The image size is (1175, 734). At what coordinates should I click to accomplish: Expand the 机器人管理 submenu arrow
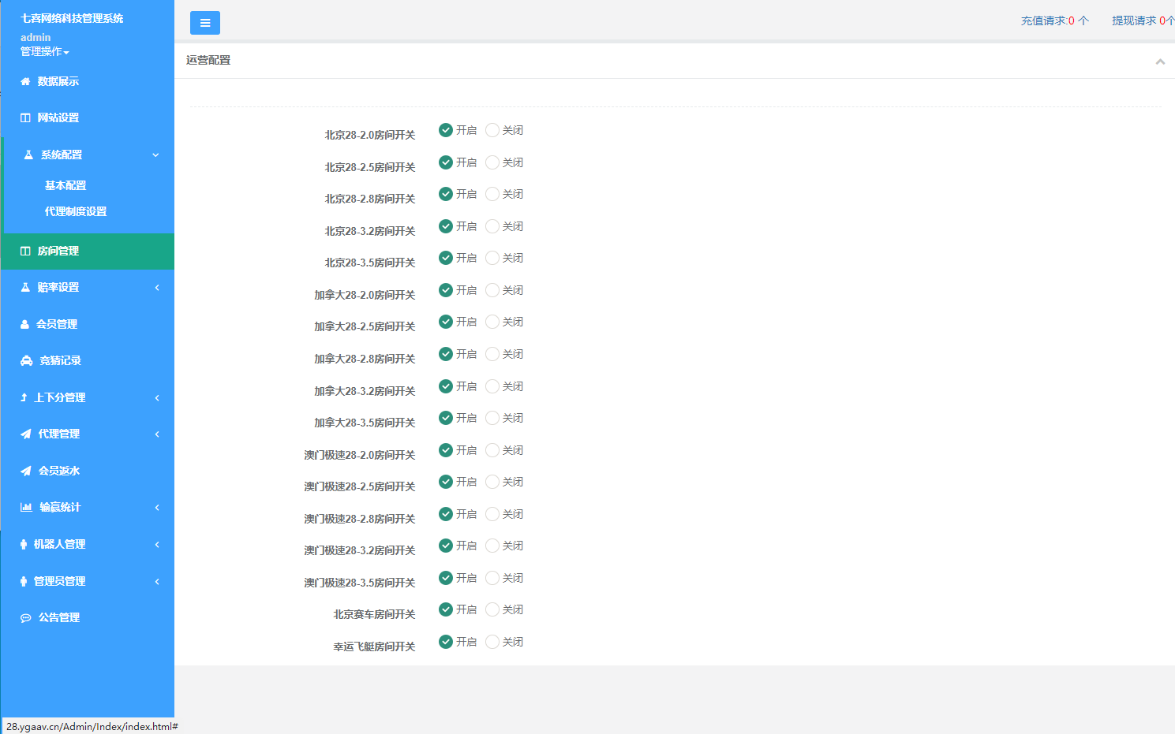pyautogui.click(x=157, y=544)
